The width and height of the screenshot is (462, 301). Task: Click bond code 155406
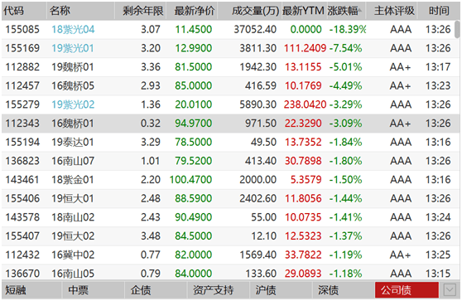(22, 198)
